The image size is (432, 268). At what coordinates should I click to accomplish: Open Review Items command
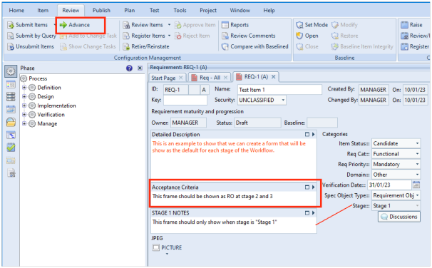pos(143,25)
